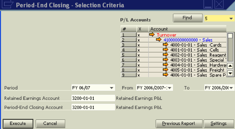
Task: Click the Account column header
Action: [187, 29]
